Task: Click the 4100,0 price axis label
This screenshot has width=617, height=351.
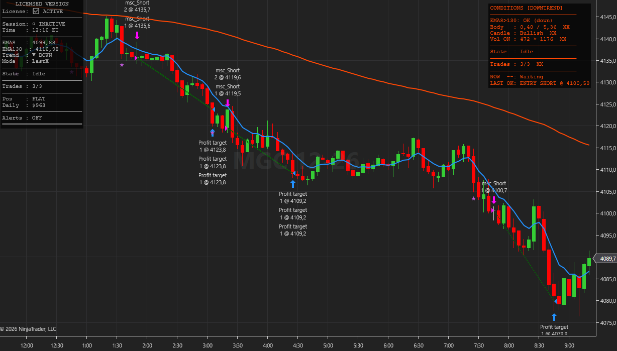Action: tap(608, 214)
